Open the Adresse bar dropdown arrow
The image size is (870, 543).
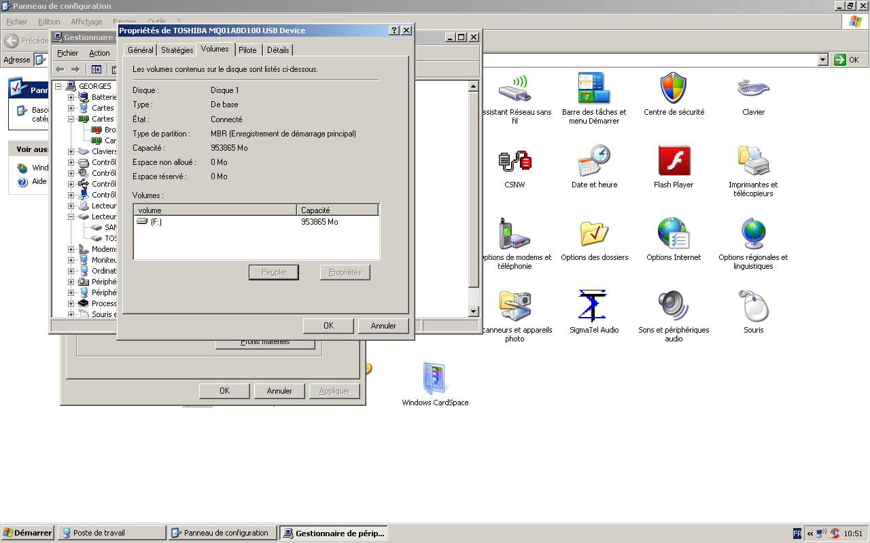[823, 60]
